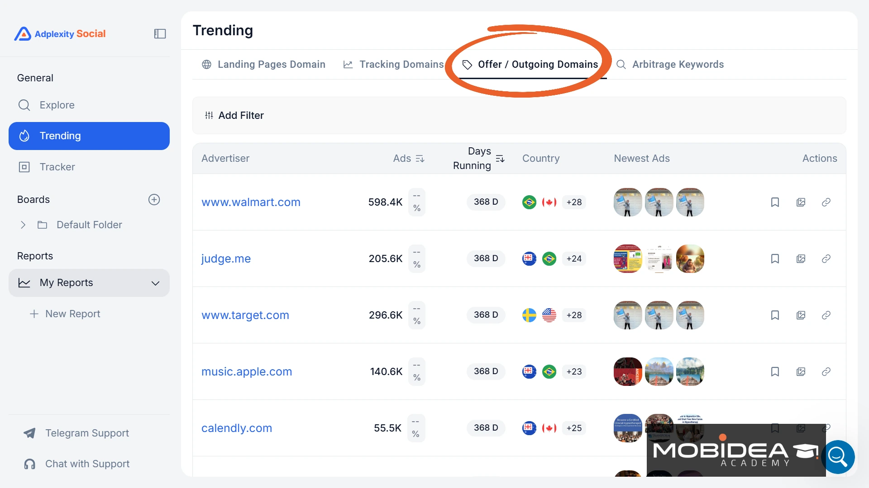Open www.walmart.com advertiser link
The image size is (869, 488).
pyautogui.click(x=251, y=202)
